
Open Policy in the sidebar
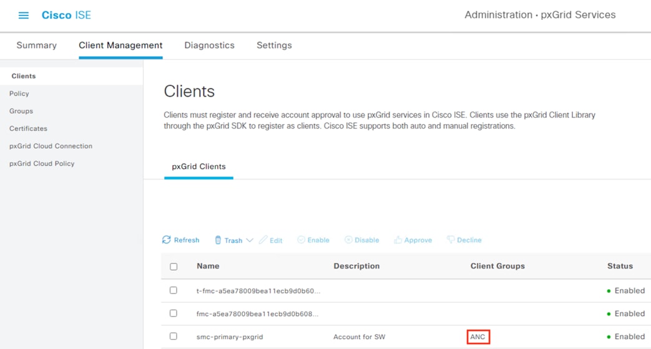point(19,93)
